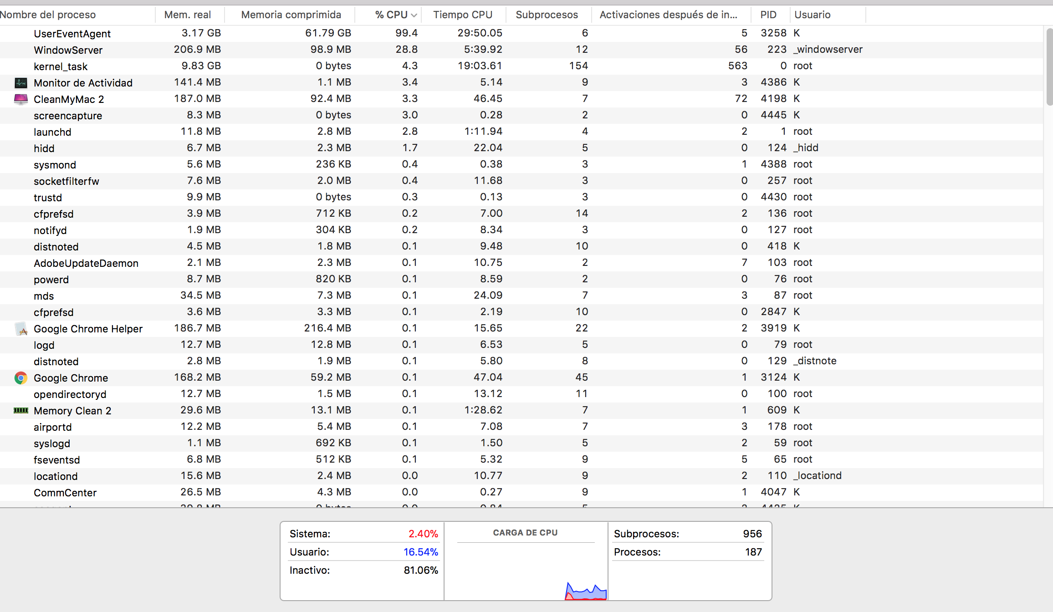Image resolution: width=1053 pixels, height=612 pixels.
Task: Select the kernel_task process
Action: click(521, 66)
